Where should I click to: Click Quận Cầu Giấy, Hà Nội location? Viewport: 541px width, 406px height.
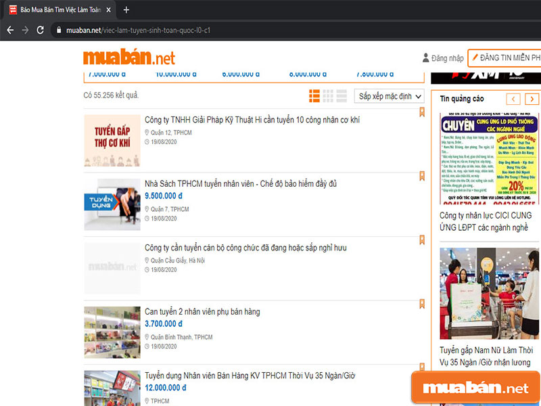coord(178,261)
